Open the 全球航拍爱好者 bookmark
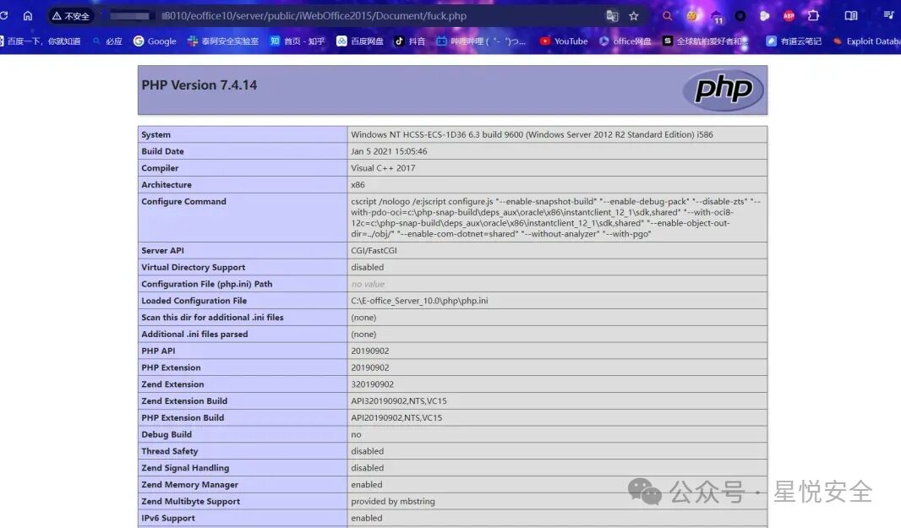This screenshot has width=901, height=528. [x=706, y=41]
